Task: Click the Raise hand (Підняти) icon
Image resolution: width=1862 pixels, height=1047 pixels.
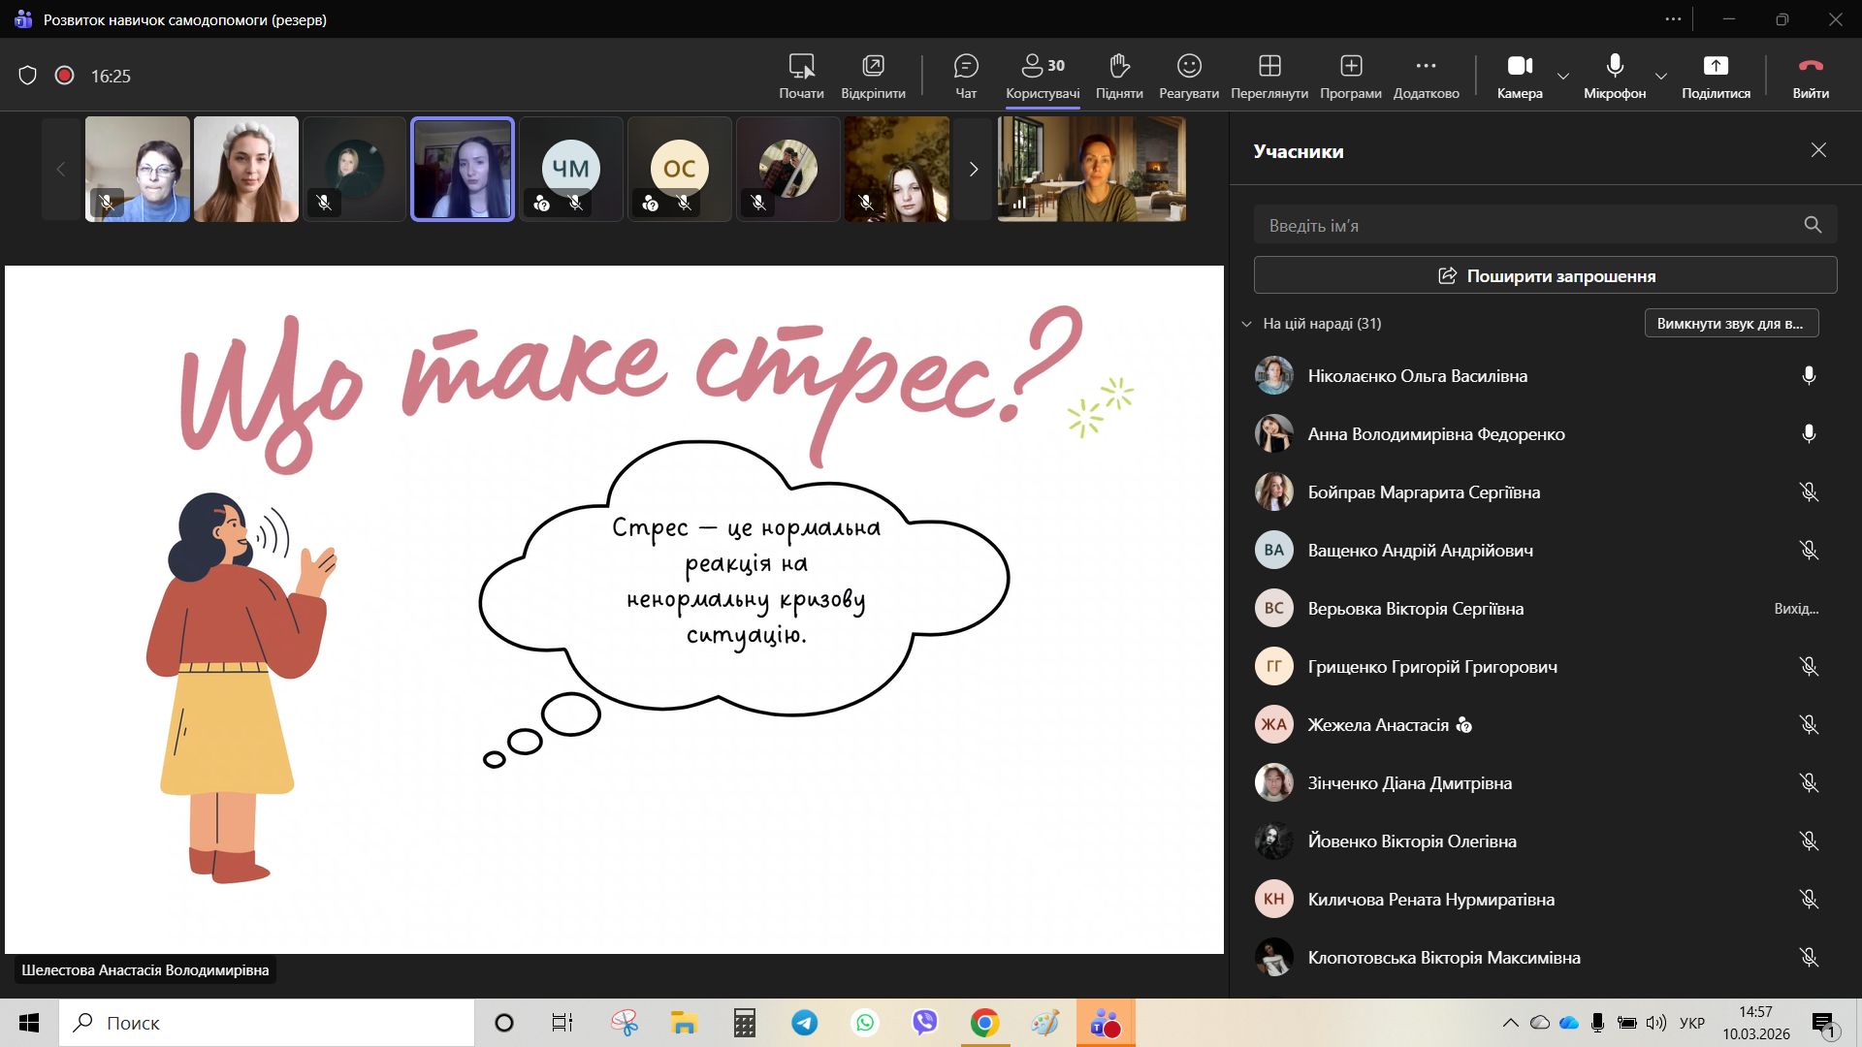Action: click(x=1119, y=76)
